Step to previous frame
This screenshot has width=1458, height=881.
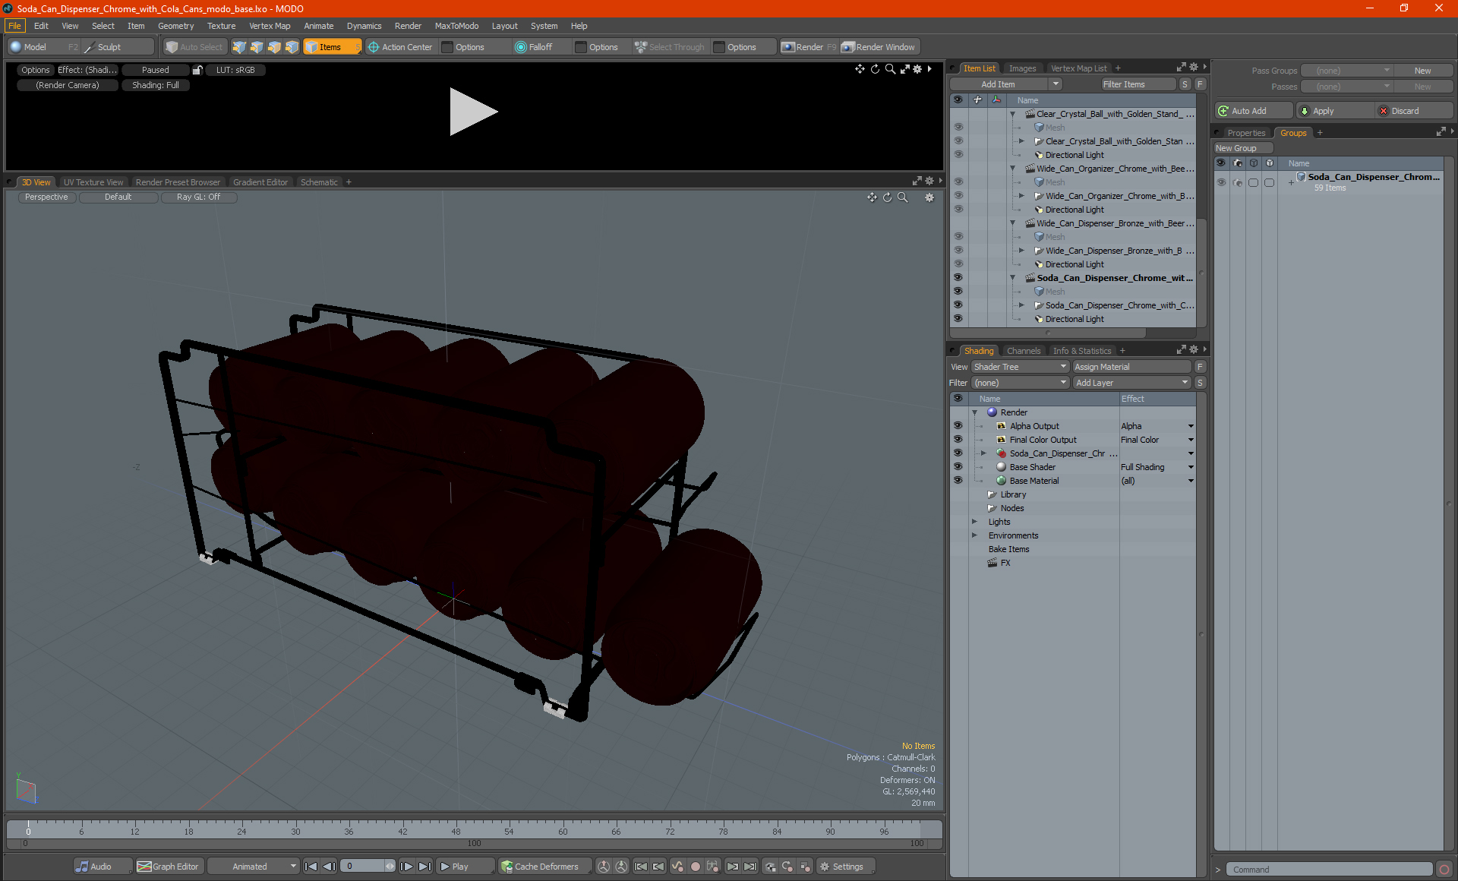coord(329,867)
